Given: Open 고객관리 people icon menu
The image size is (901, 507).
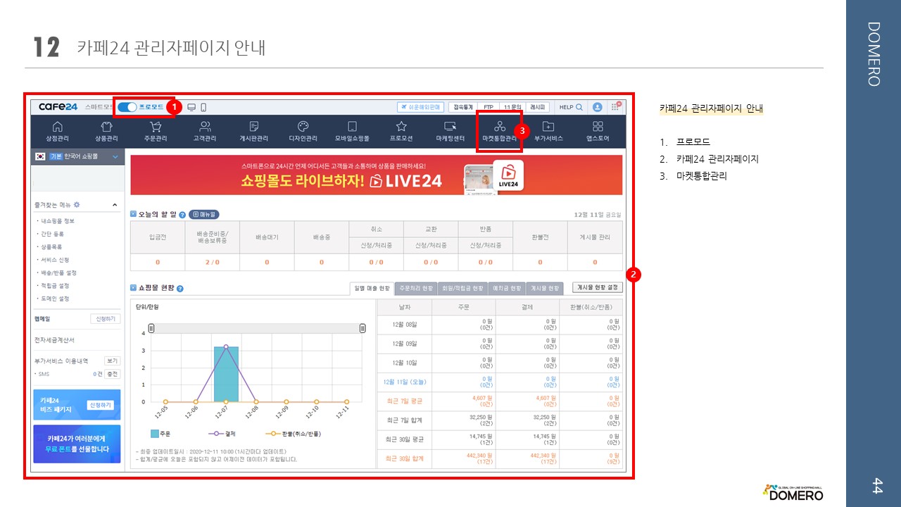Looking at the screenshot, I should 205,132.
